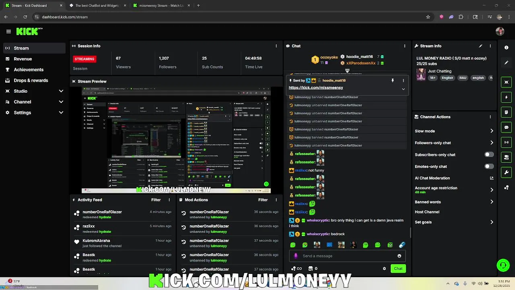Image resolution: width=515 pixels, height=290 pixels.
Task: Open Slow mode options chevron
Action: point(491,131)
